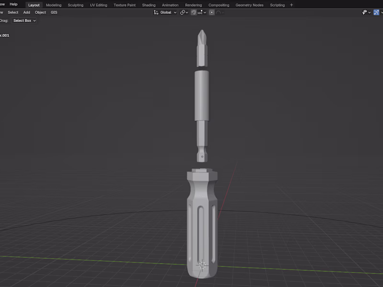
Task: Open the Object menu
Action: click(x=40, y=12)
